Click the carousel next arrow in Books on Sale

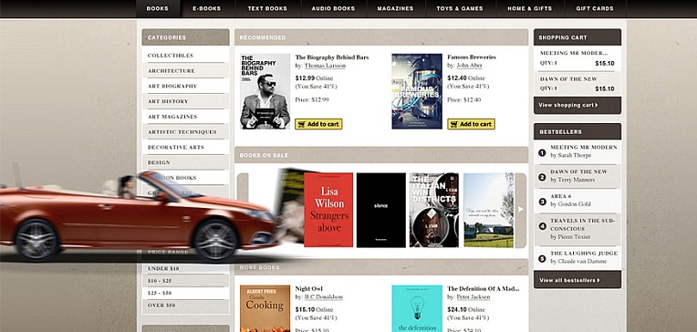(521, 210)
